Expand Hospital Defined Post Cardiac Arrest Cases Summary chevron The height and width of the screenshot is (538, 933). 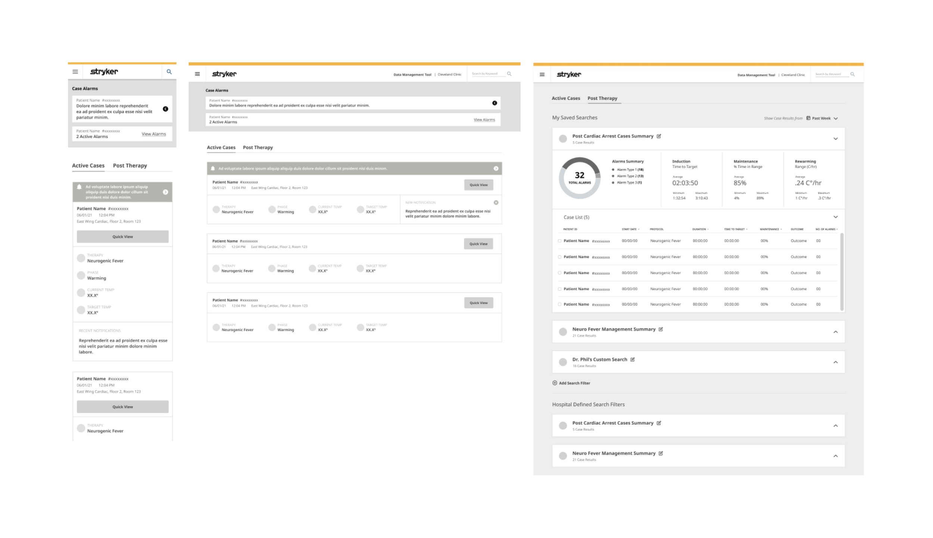(836, 425)
